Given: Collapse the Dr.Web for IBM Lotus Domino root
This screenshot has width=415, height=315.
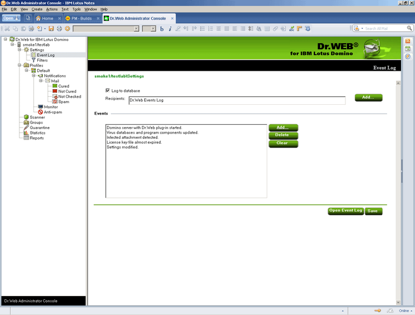Looking at the screenshot, I should pyautogui.click(x=5, y=39).
